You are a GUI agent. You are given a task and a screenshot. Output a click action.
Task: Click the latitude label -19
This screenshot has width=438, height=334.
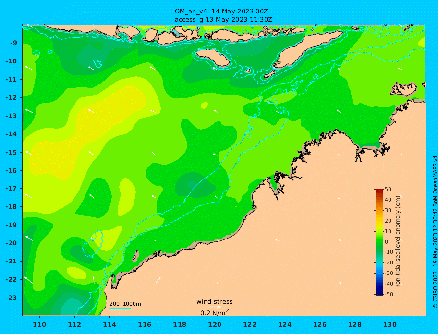click(x=12, y=225)
